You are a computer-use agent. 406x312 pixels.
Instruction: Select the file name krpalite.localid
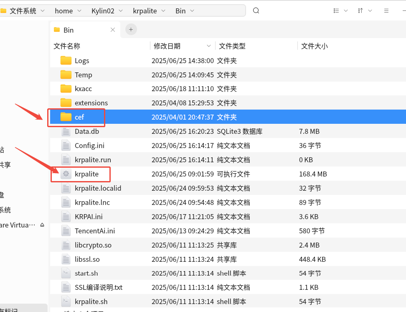point(98,188)
